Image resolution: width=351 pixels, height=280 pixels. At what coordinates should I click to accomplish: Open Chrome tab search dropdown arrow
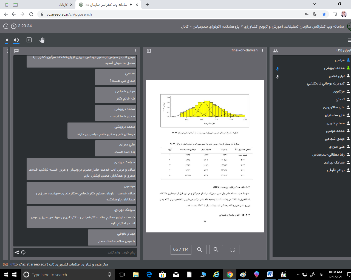314,4
